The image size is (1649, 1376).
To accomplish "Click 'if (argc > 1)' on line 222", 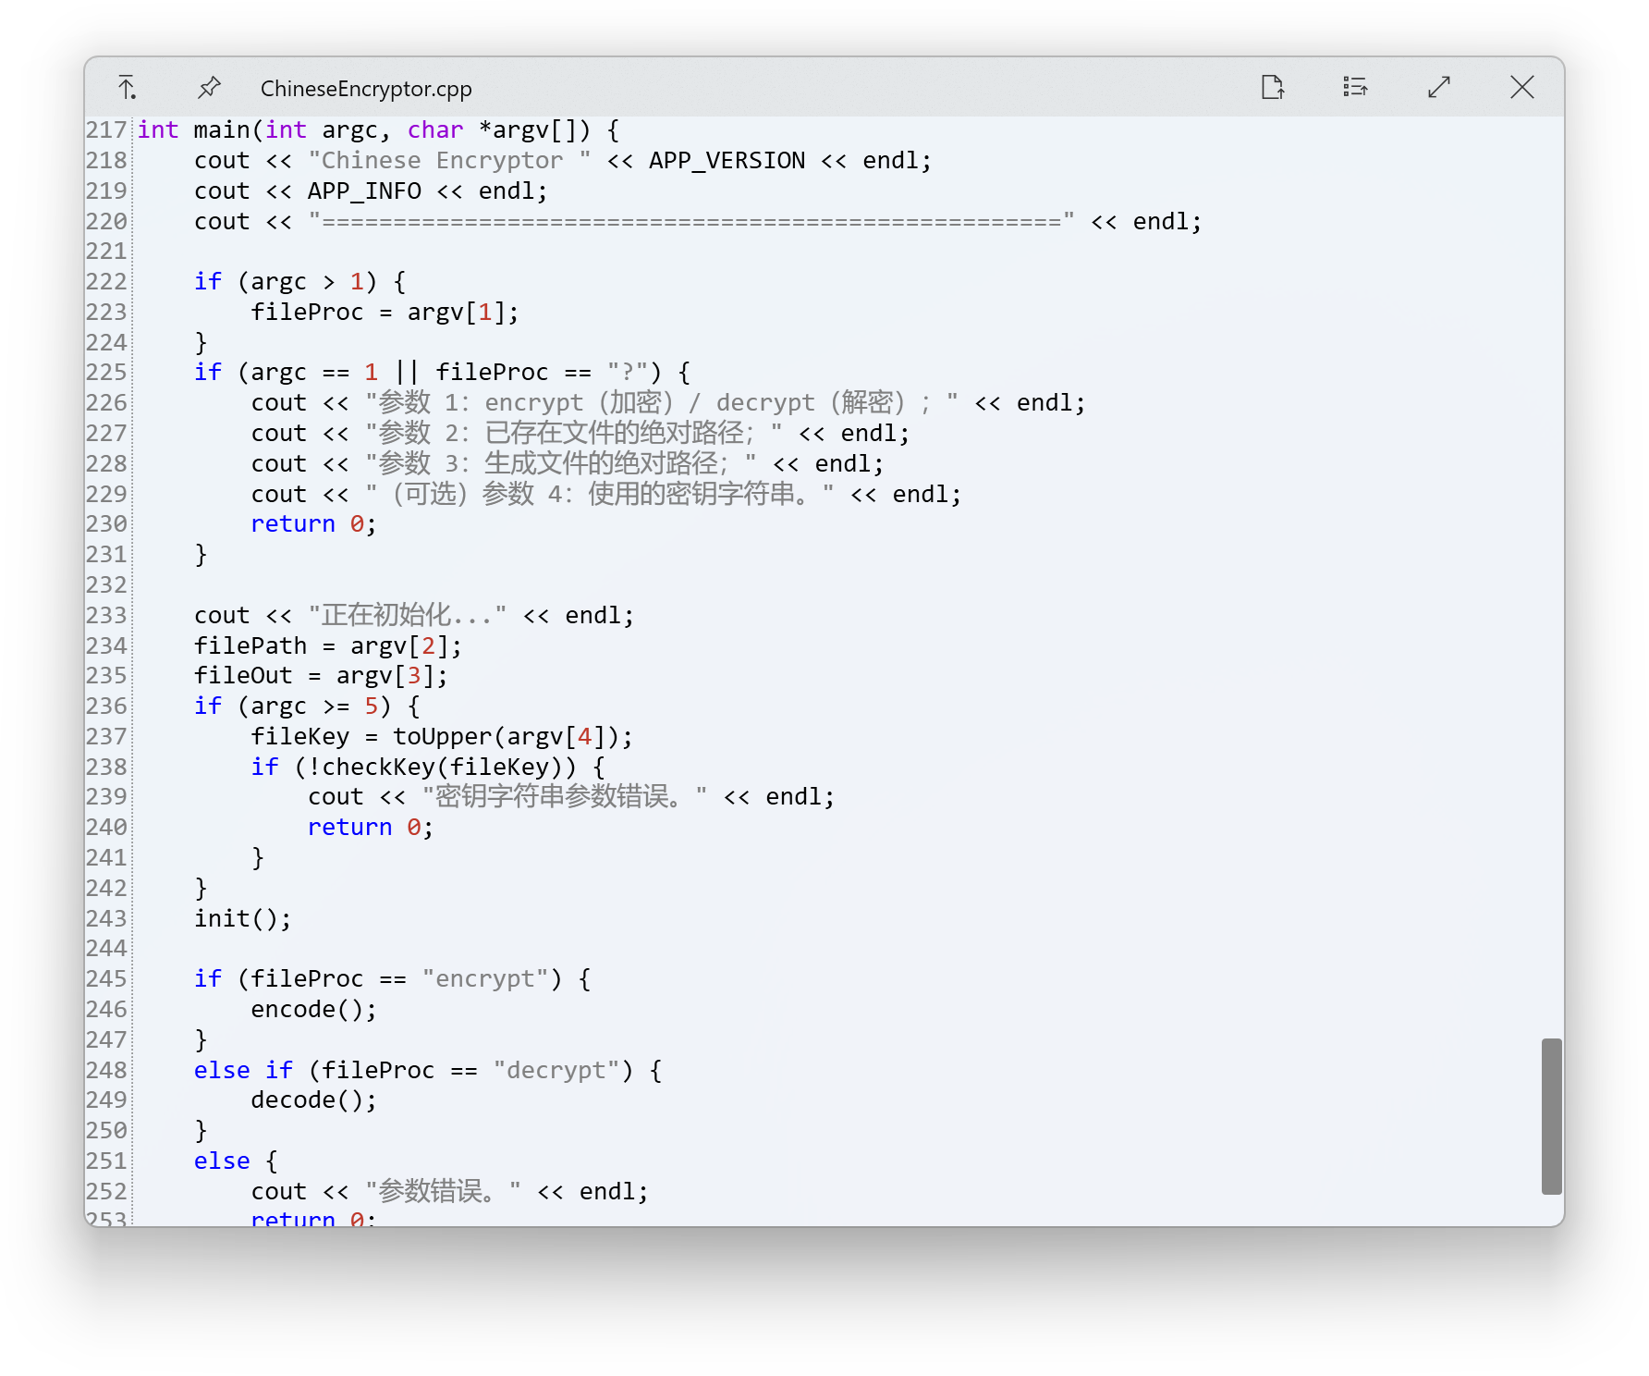I will point(299,282).
